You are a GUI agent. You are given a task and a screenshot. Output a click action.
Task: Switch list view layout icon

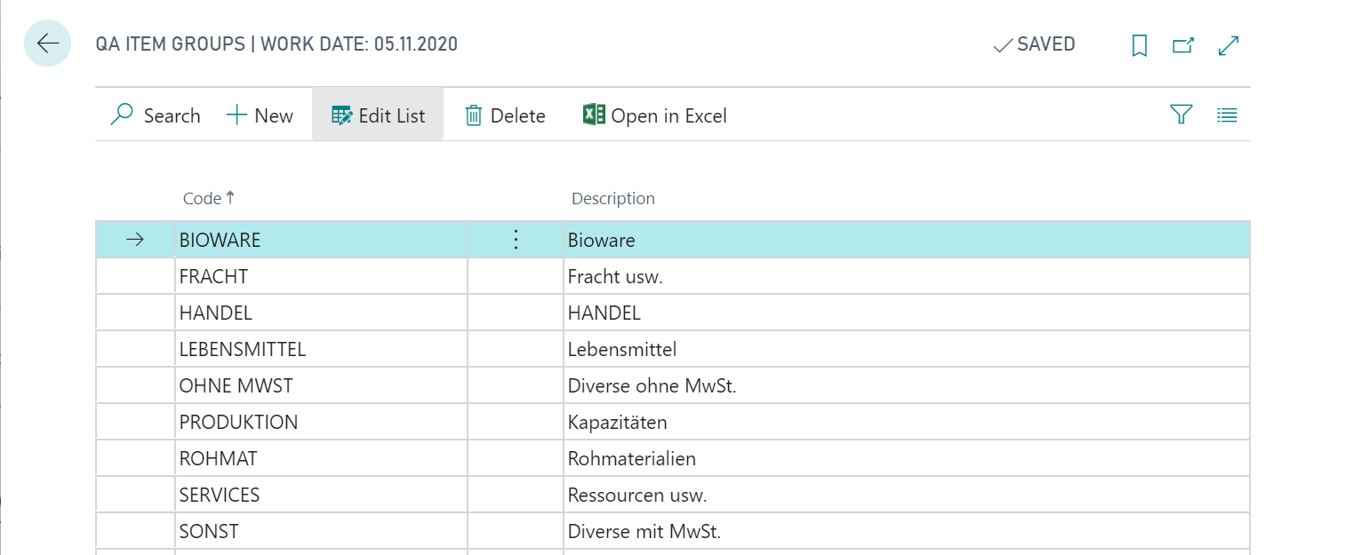coord(1227,115)
